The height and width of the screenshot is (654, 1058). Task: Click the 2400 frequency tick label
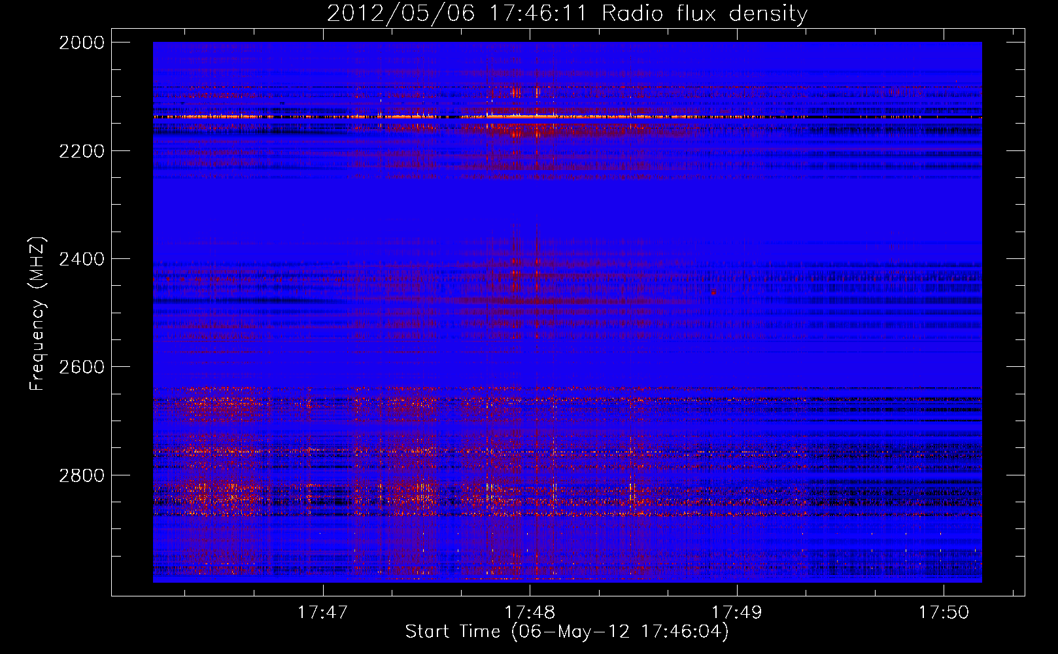pyautogui.click(x=82, y=259)
